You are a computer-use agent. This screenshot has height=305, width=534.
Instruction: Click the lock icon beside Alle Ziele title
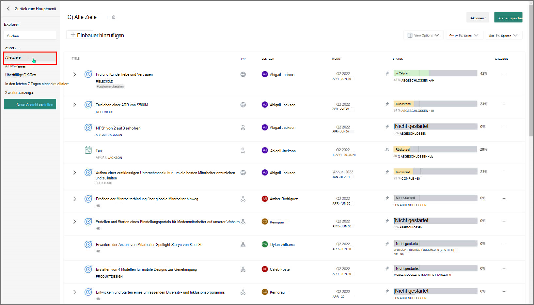click(114, 17)
